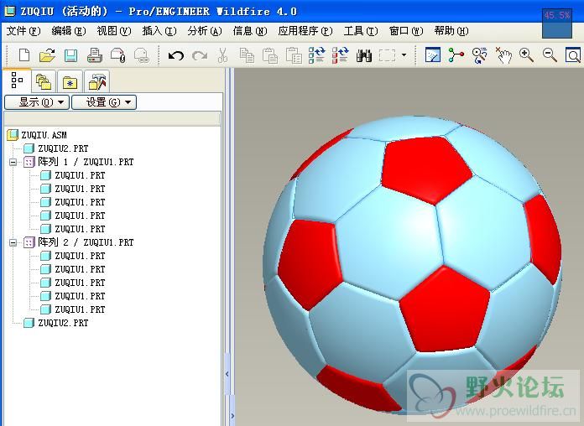The image size is (584, 426).
Task: Switch to the Model Tree navigator tab
Action: 17,81
